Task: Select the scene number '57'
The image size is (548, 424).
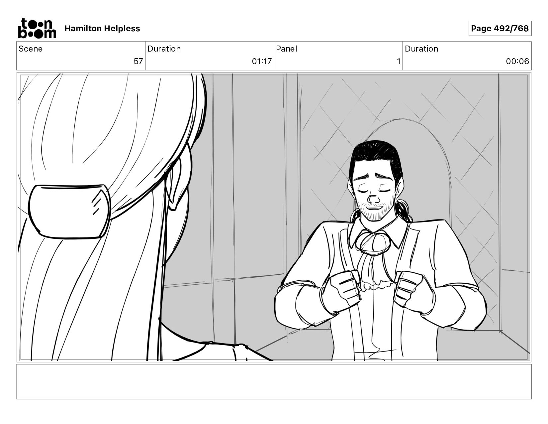Action: [138, 62]
